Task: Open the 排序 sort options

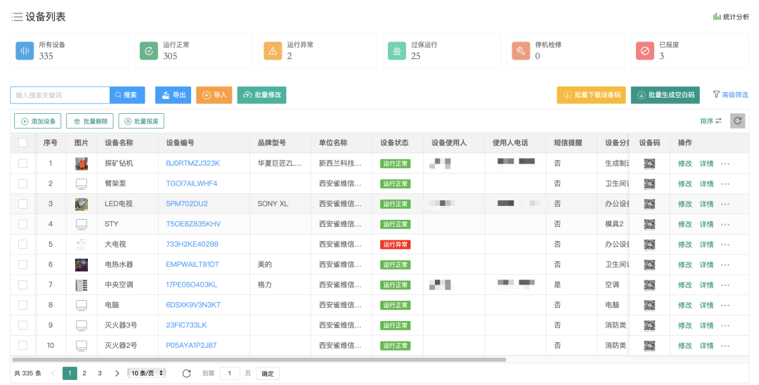Action: tap(711, 121)
